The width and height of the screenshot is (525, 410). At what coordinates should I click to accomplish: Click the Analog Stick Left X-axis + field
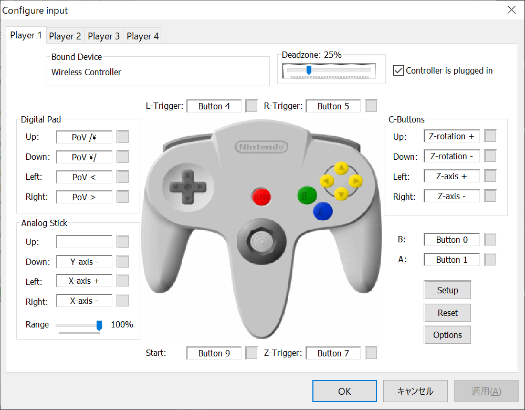84,281
